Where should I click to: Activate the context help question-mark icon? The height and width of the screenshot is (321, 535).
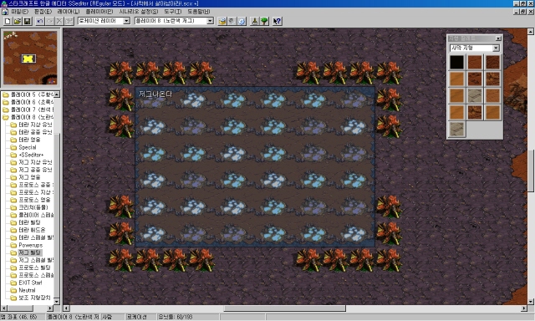pyautogui.click(x=277, y=21)
